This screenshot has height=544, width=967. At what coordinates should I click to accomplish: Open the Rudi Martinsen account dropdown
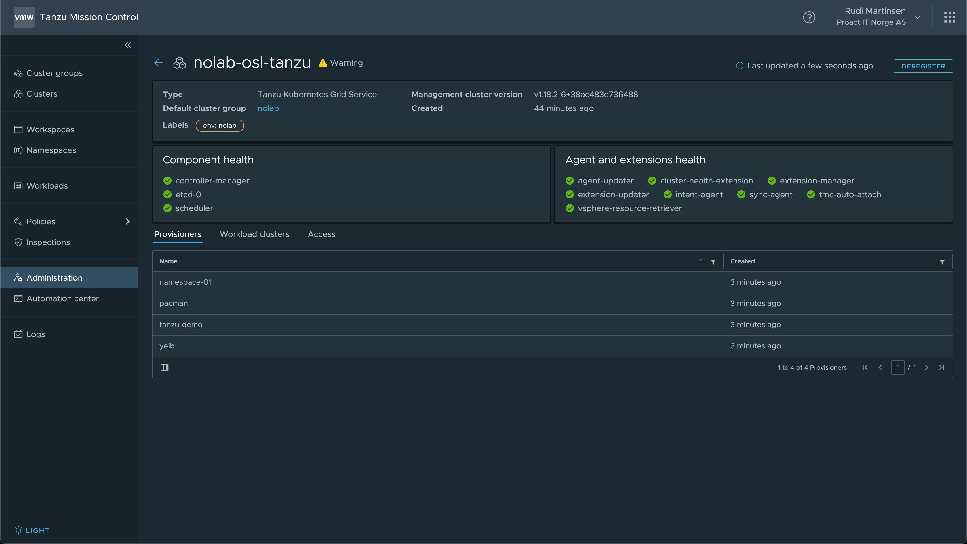point(878,17)
